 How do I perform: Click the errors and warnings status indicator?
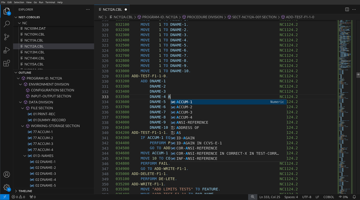tap(18, 197)
